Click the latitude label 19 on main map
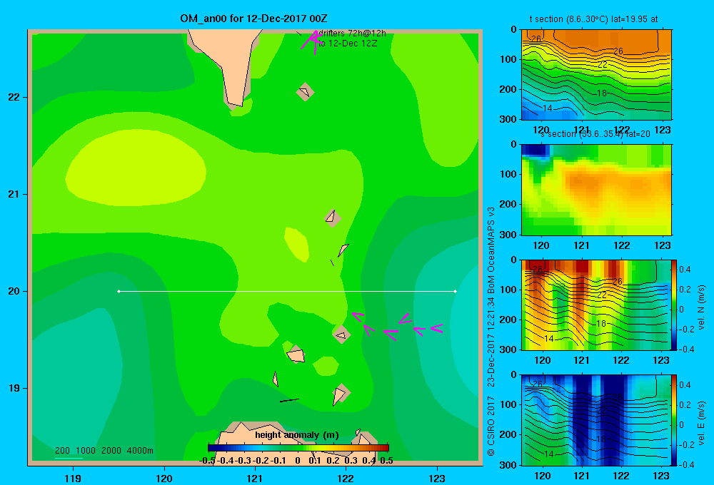 coord(14,388)
